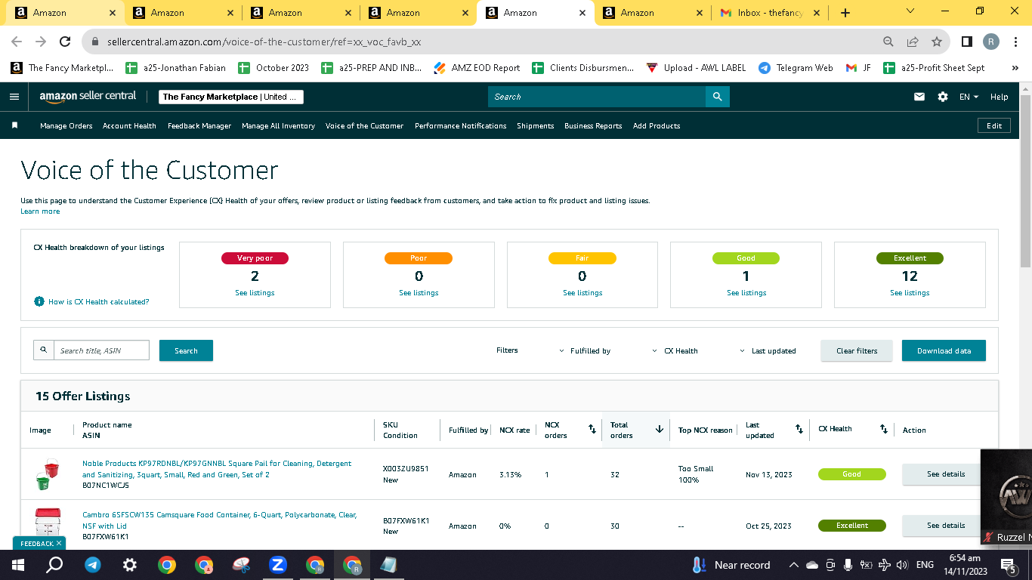This screenshot has width=1032, height=580.
Task: Click the Search title, ASIN input field
Action: tap(101, 350)
